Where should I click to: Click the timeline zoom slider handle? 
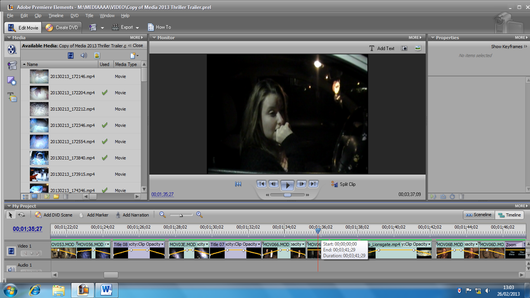pos(181,215)
